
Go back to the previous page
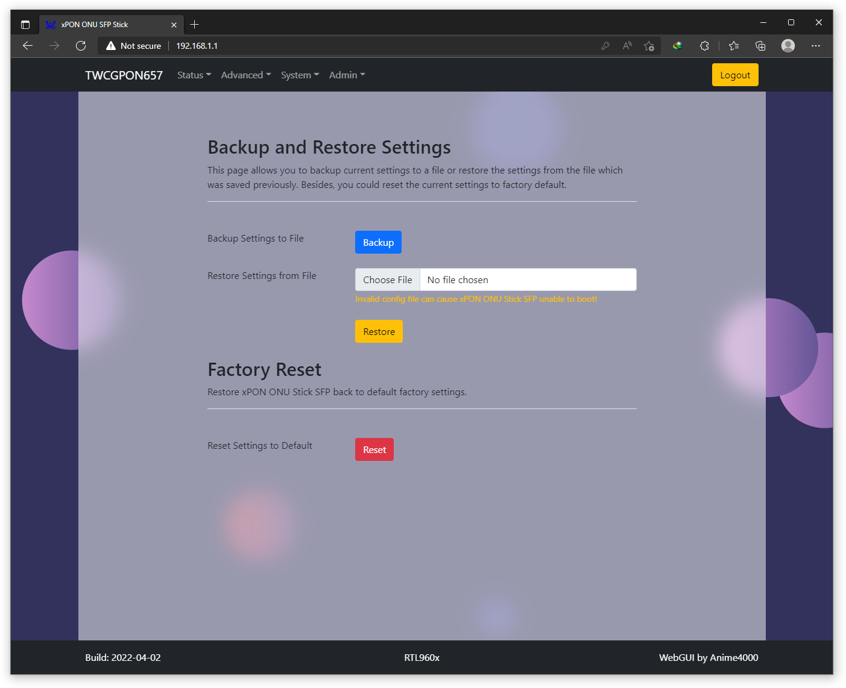point(28,46)
